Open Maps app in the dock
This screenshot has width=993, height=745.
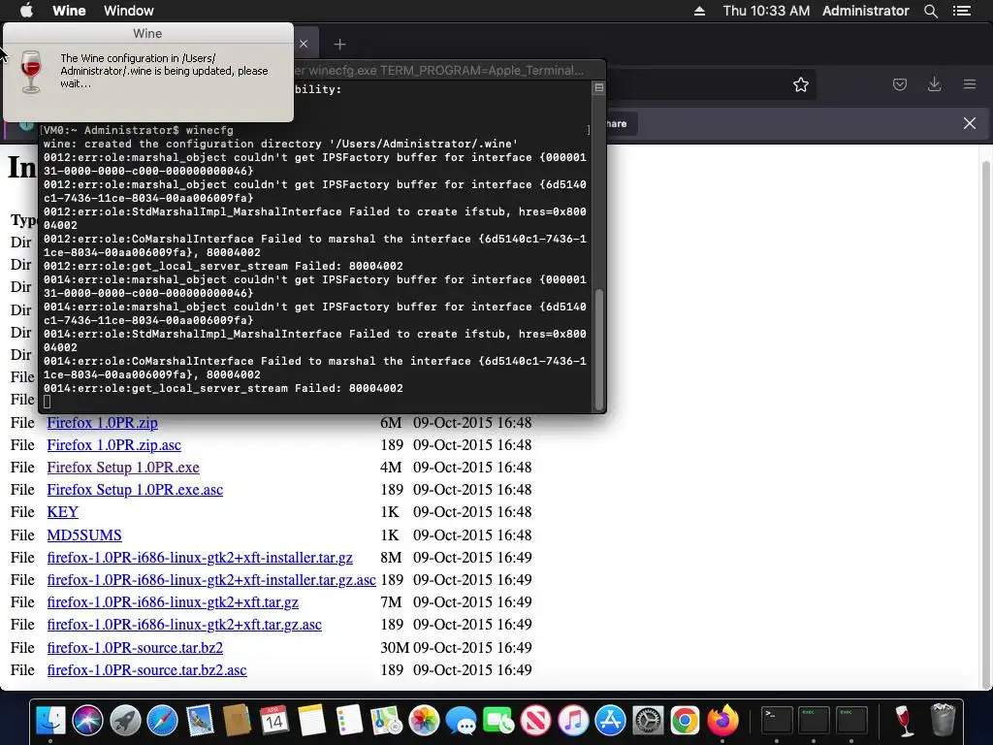tap(386, 721)
